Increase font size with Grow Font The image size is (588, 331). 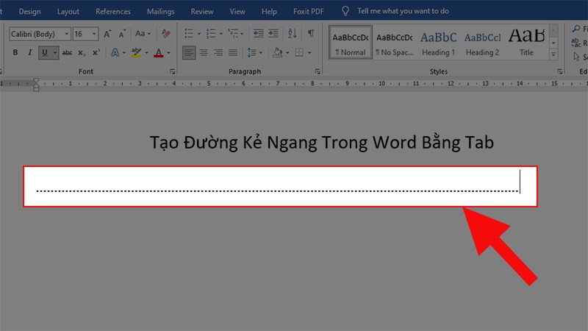[x=108, y=34]
